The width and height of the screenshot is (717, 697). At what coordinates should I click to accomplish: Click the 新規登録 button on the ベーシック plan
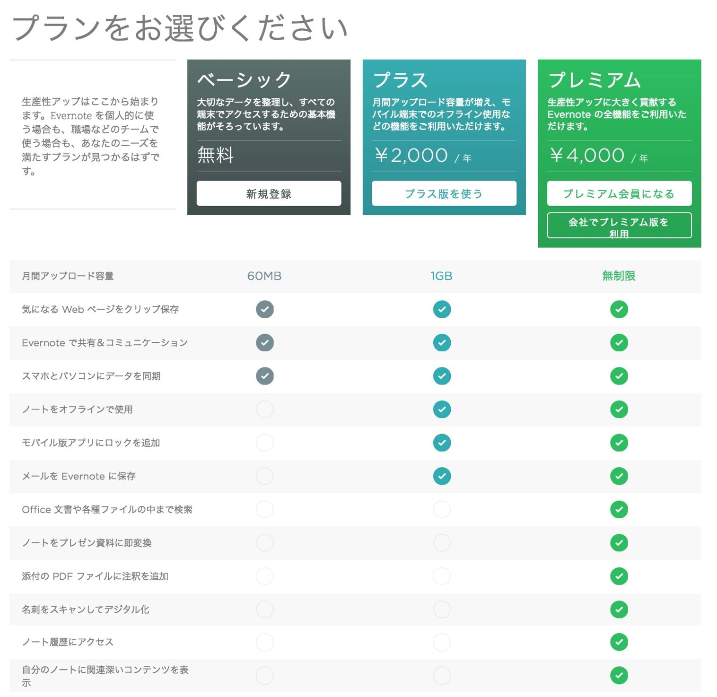269,193
